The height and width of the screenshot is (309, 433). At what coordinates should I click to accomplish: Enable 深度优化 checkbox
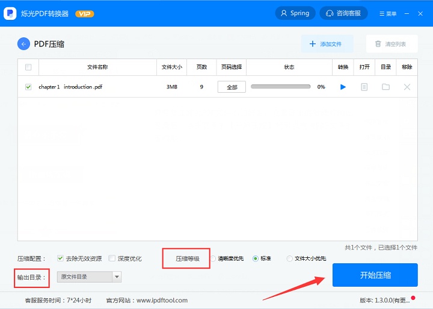(112, 258)
